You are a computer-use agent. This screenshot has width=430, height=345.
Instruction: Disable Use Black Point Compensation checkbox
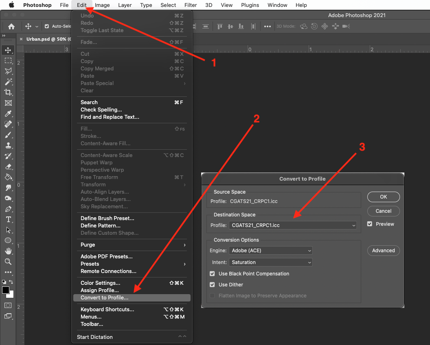(212, 274)
